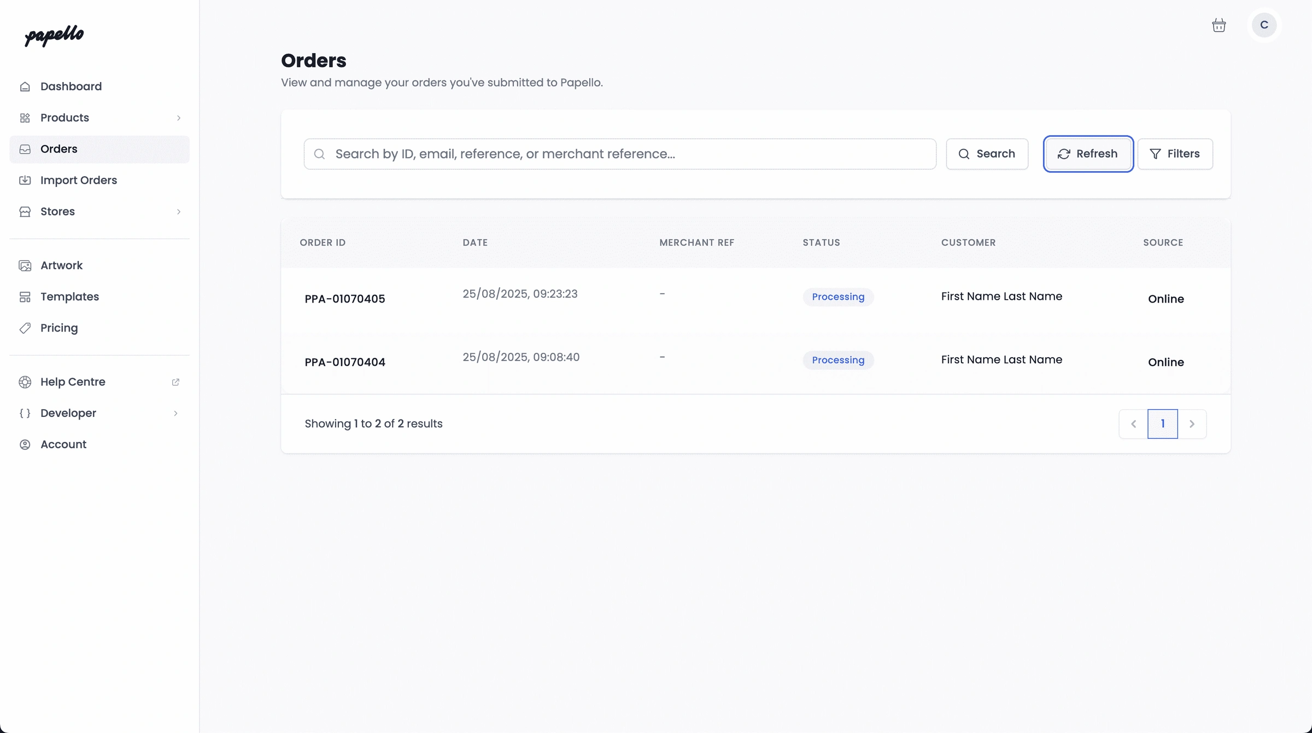Click the Papello logo
The image size is (1312, 733).
click(x=54, y=36)
